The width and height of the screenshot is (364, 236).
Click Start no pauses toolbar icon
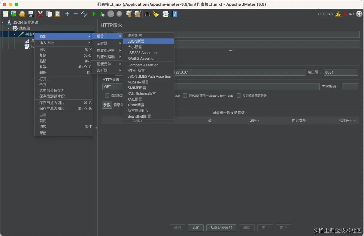click(102, 14)
